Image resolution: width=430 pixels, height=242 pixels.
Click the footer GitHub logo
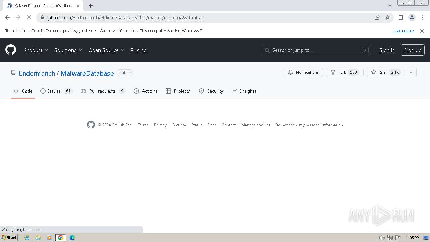coord(91,125)
